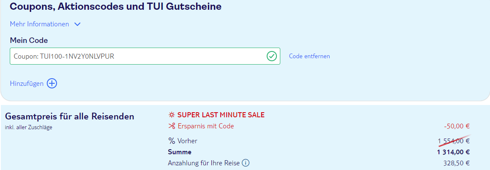
Task: Add another code with Hinzufügen link
Action: (26, 83)
